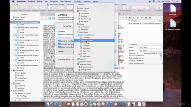Screen dimensions: 191x107
Task: Open the Label dropdown showing No Label
Action: (x=150, y=47)
